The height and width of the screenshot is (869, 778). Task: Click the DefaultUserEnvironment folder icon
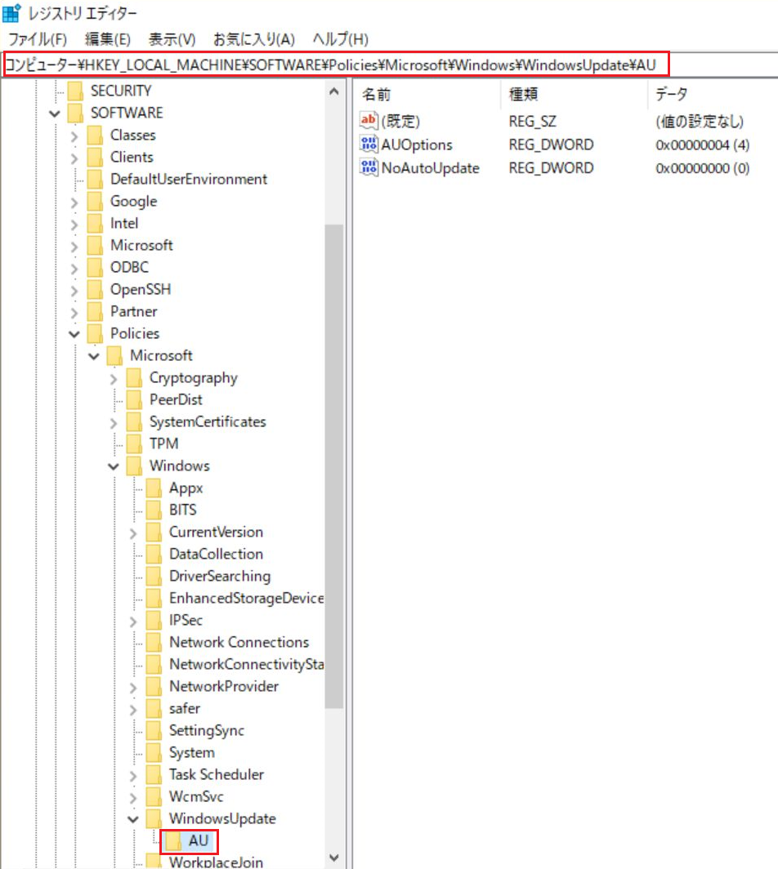[96, 180]
